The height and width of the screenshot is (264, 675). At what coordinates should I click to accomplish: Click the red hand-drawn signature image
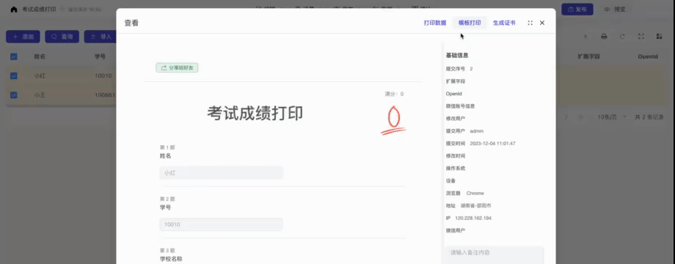tap(393, 120)
